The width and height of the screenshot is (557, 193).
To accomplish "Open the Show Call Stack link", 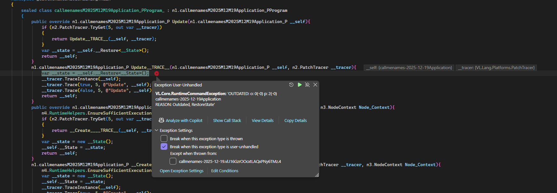I will 227,121.
